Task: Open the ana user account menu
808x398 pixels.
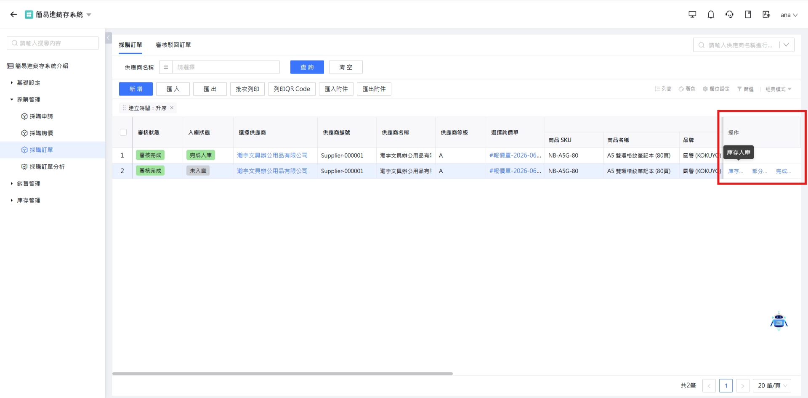Action: click(x=789, y=15)
